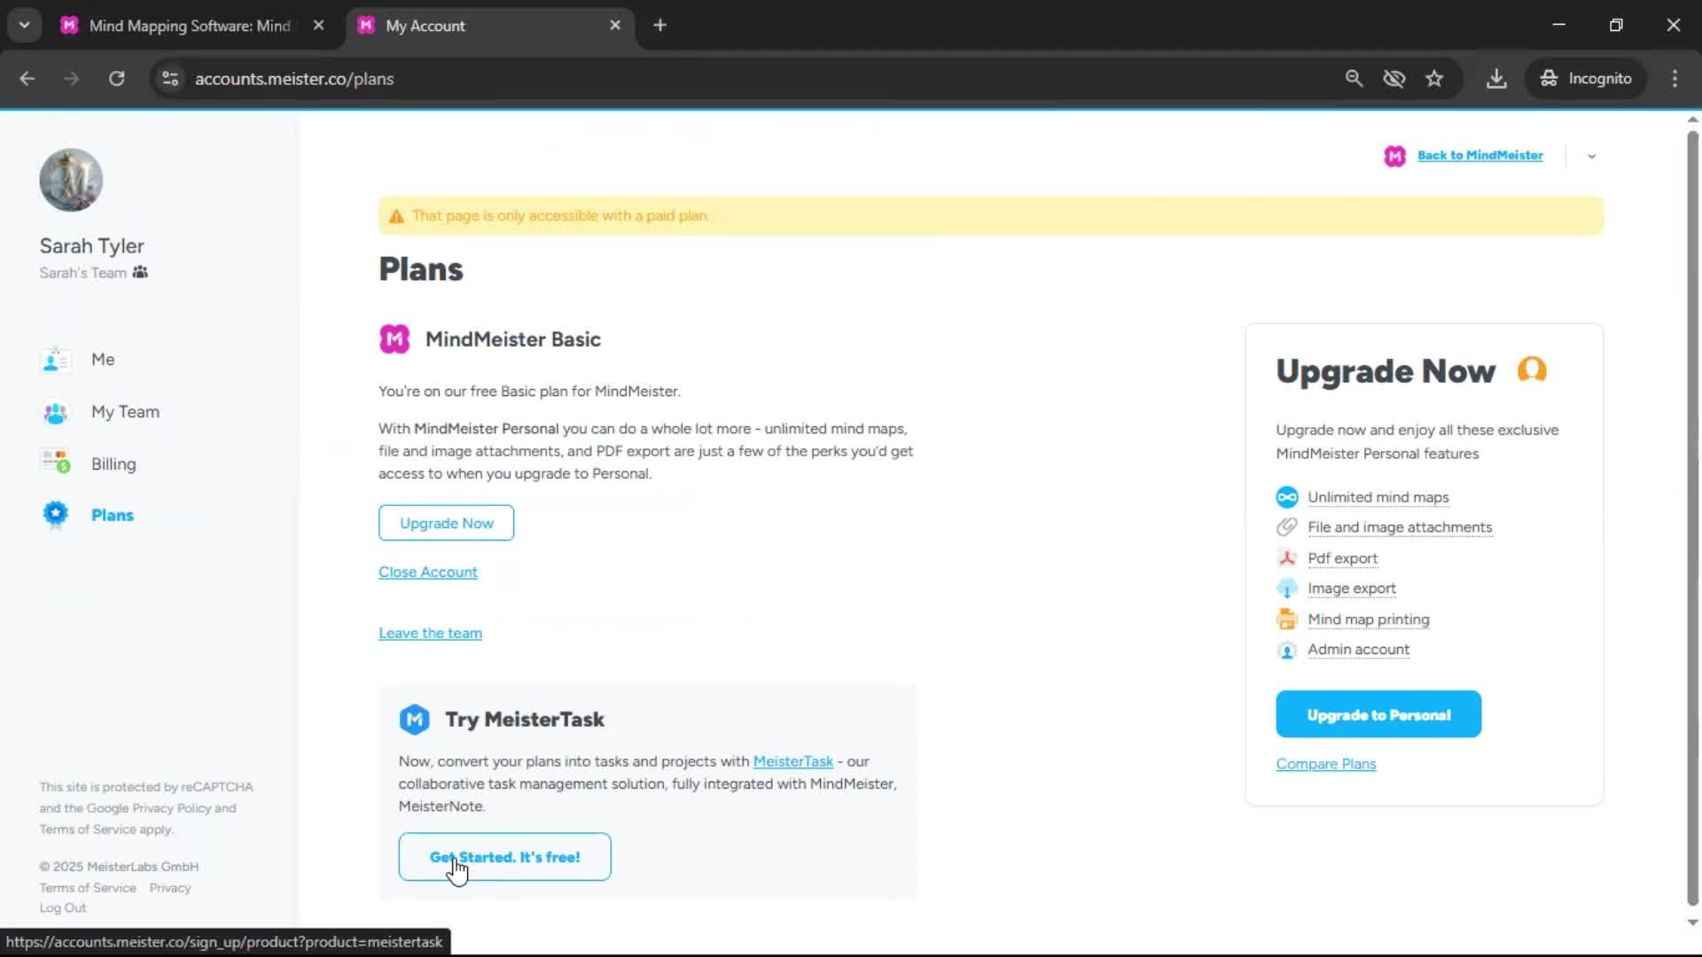Click the crossed-out eye tracking protection icon
Screen dimensions: 1702x957
(x=1394, y=79)
